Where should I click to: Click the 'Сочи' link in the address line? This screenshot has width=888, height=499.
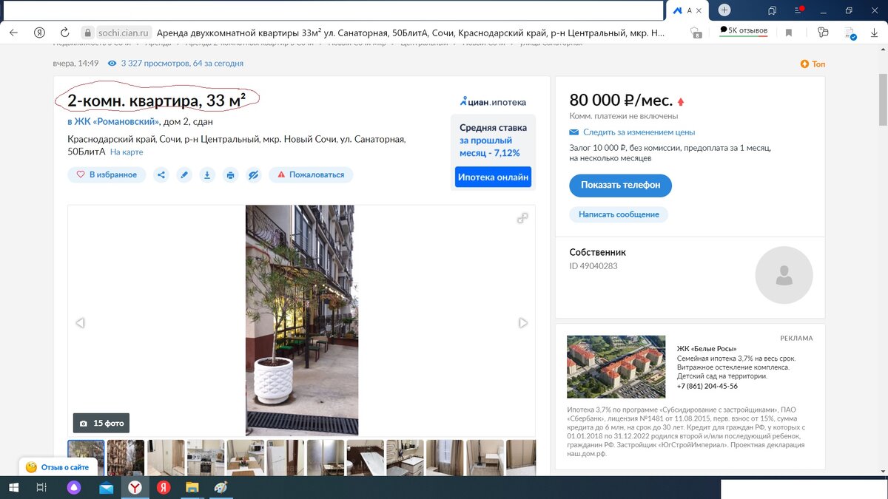[169, 139]
